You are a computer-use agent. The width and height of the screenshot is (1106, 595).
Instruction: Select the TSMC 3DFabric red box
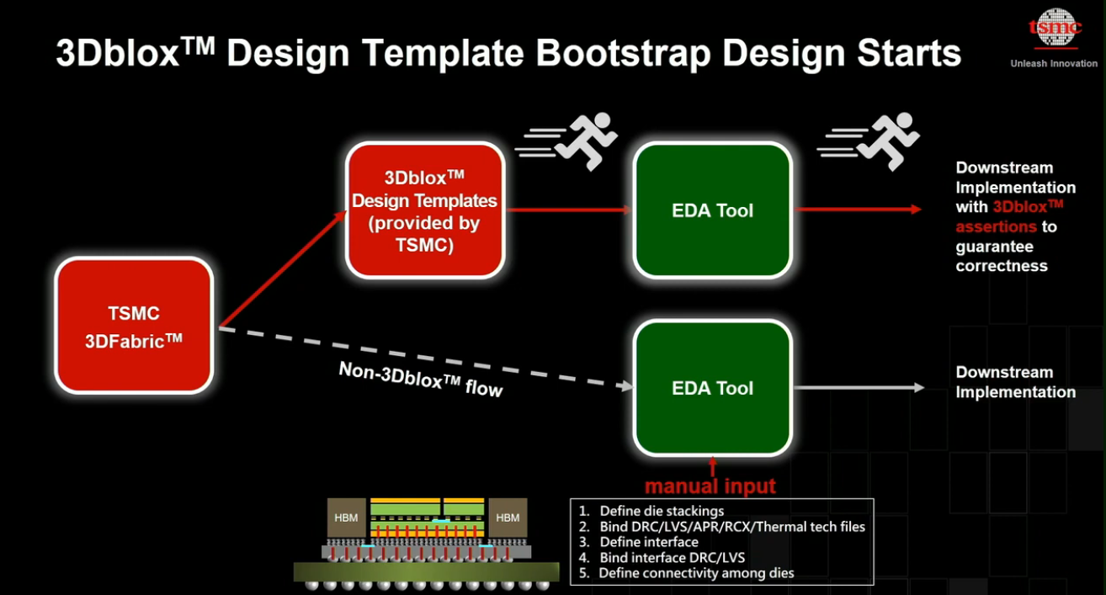134,326
